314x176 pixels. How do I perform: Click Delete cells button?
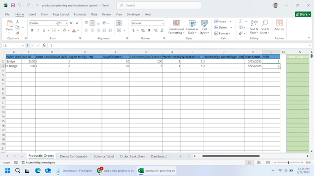click(221, 27)
